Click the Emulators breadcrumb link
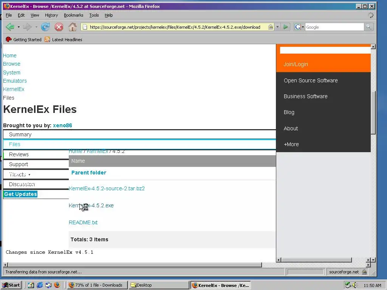387x290 pixels. coord(15,81)
